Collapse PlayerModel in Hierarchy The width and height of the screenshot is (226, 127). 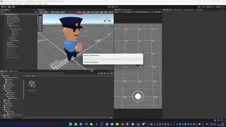(x=8, y=25)
